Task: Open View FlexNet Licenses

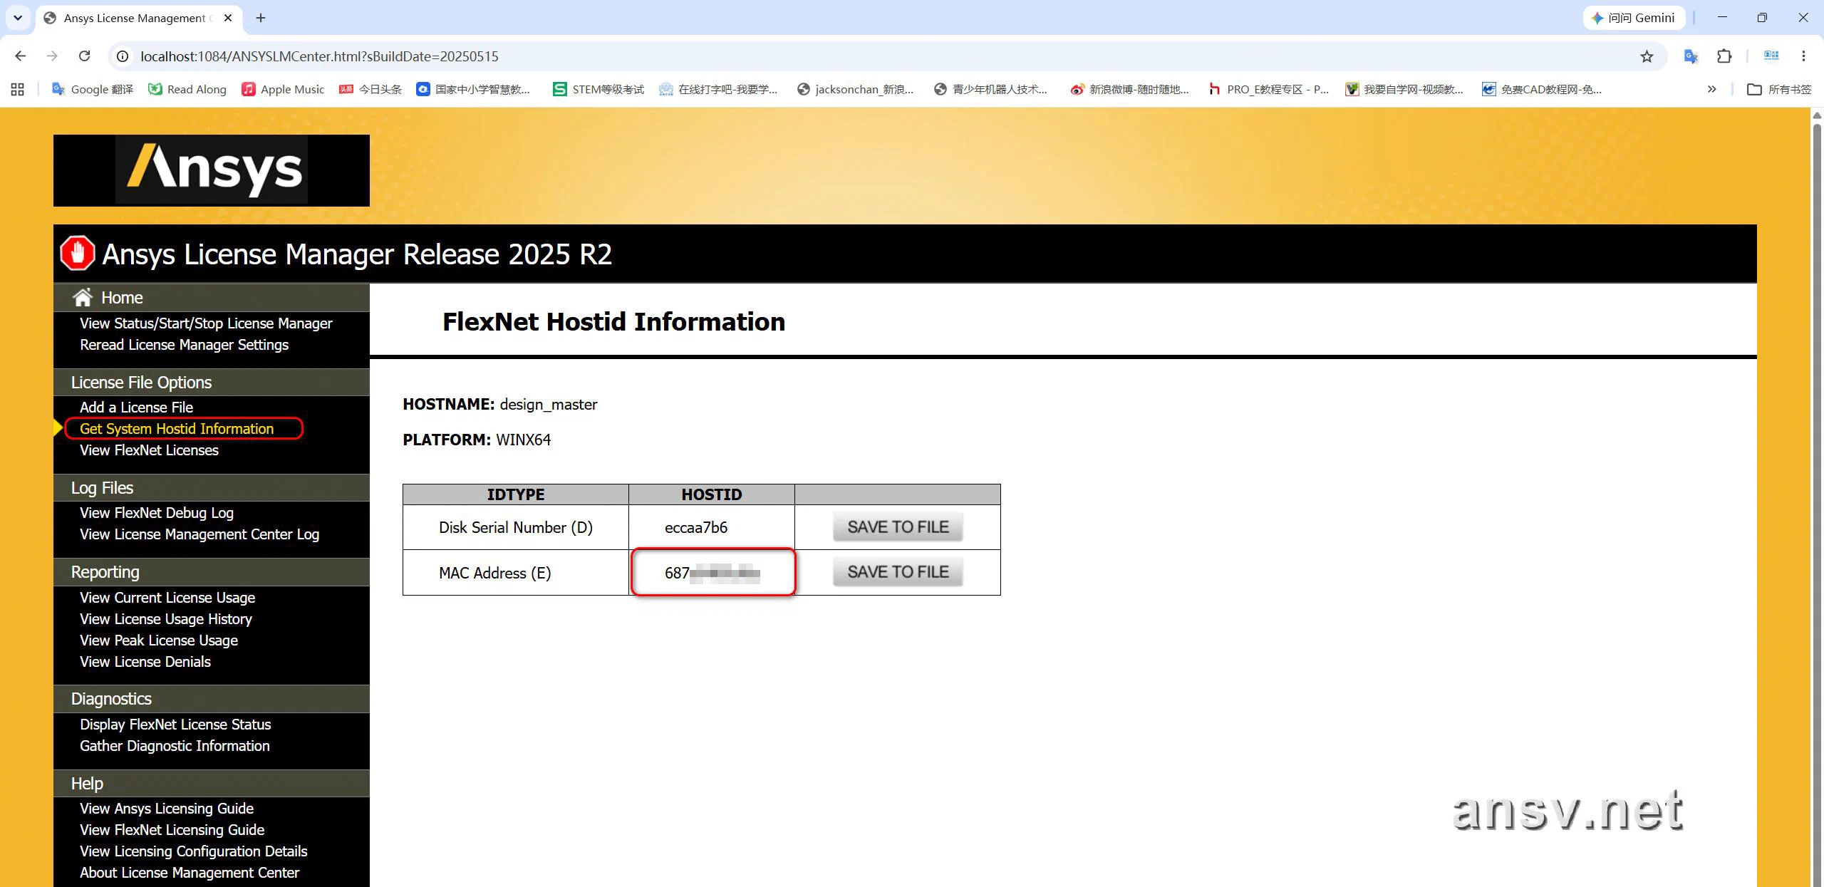Action: point(149,450)
